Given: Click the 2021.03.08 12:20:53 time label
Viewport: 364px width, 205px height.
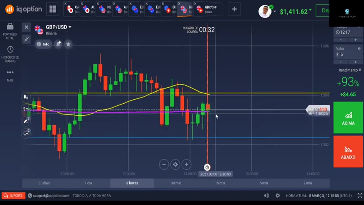Looking at the screenshot, I should pyautogui.click(x=216, y=174).
